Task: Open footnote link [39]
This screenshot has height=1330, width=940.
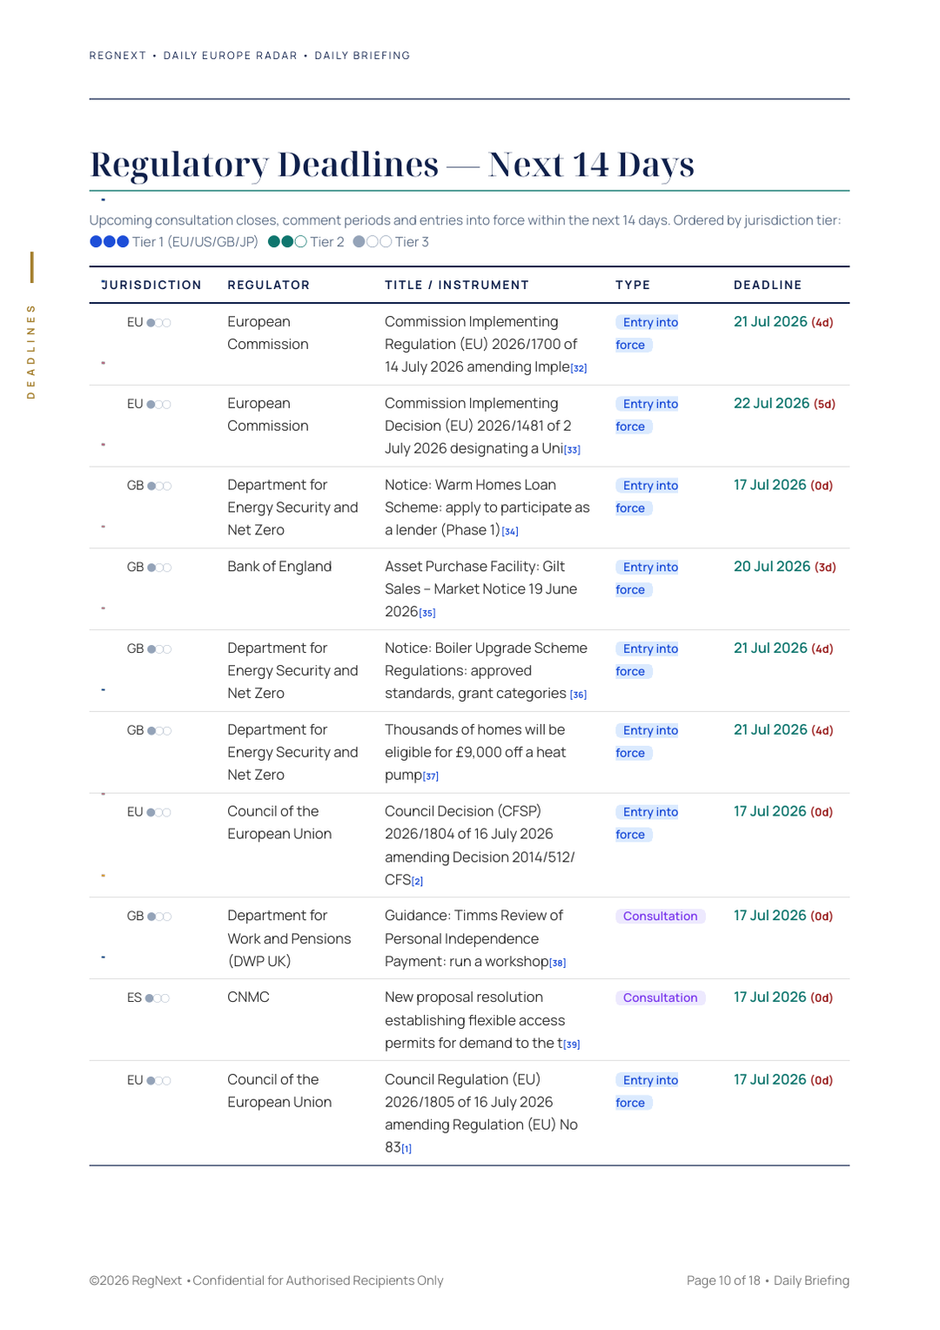Action: [x=572, y=1045]
